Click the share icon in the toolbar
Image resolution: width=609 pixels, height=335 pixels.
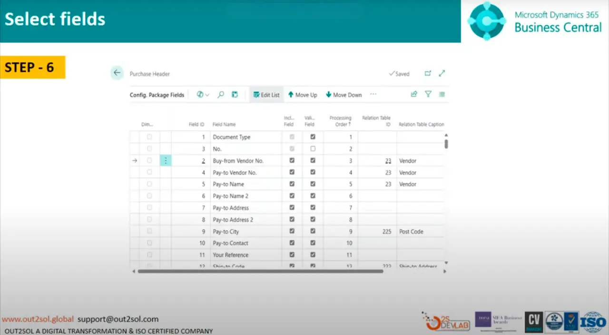pyautogui.click(x=414, y=94)
